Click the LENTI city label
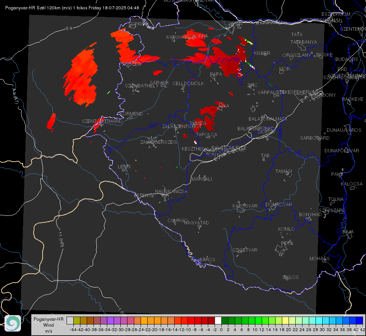This screenshot has height=336, width=366. click(x=124, y=167)
